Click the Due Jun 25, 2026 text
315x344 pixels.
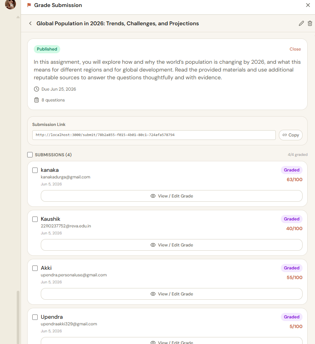pyautogui.click(x=59, y=89)
